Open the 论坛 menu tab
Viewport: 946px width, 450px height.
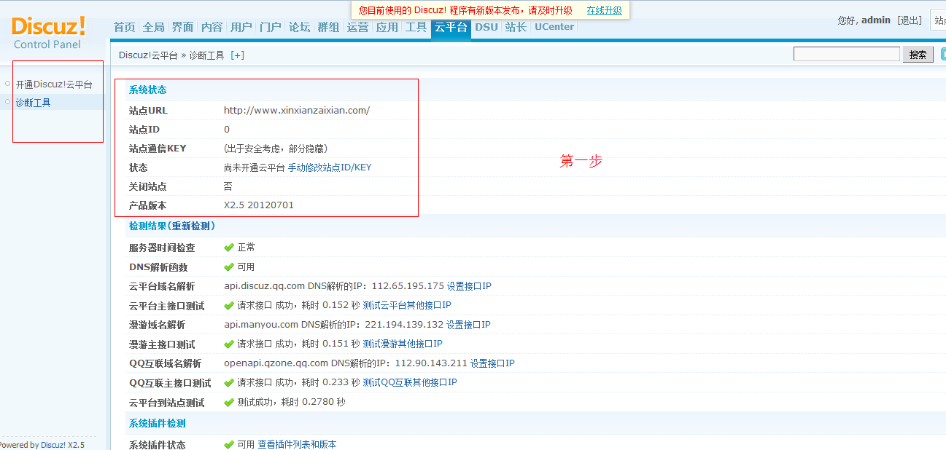coord(300,27)
